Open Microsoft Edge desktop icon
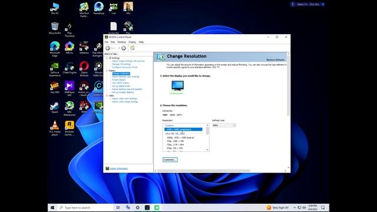Image resolution: width=377 pixels, height=212 pixels. pyautogui.click(x=55, y=49)
